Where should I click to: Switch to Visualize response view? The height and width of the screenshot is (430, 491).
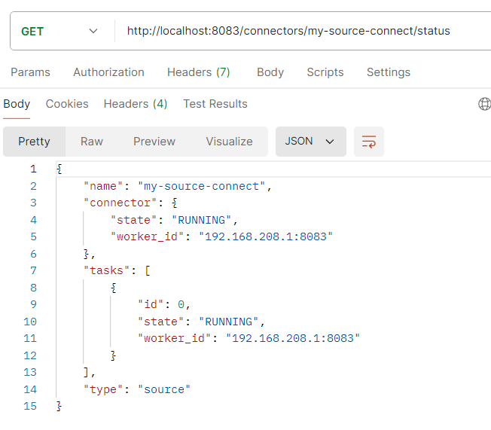[x=229, y=142]
